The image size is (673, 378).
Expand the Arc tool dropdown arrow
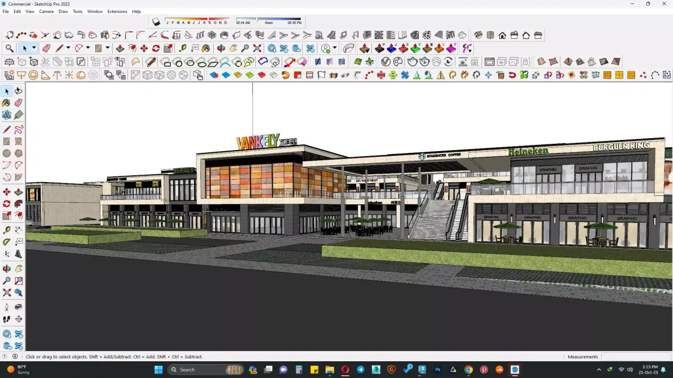(88, 48)
